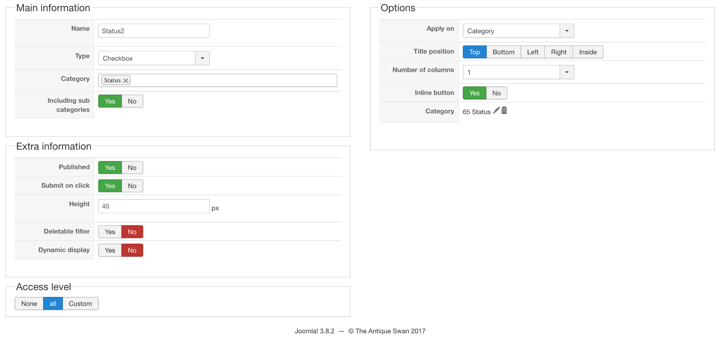Set Dynamic display to Yes

(x=110, y=250)
